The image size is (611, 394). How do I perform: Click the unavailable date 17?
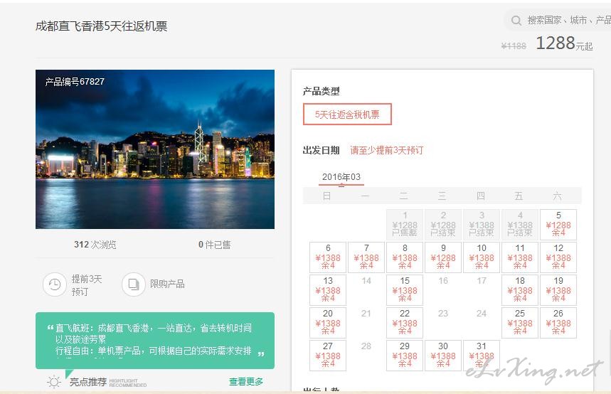tap(482, 281)
